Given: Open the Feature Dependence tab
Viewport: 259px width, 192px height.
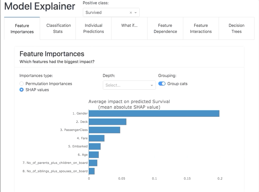Looking at the screenshot, I should coord(165,28).
